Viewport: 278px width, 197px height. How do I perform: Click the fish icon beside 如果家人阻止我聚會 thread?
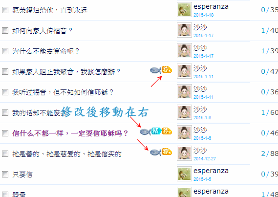click(x=155, y=70)
